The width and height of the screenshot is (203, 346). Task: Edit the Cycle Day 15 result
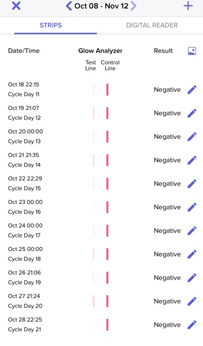(x=192, y=184)
